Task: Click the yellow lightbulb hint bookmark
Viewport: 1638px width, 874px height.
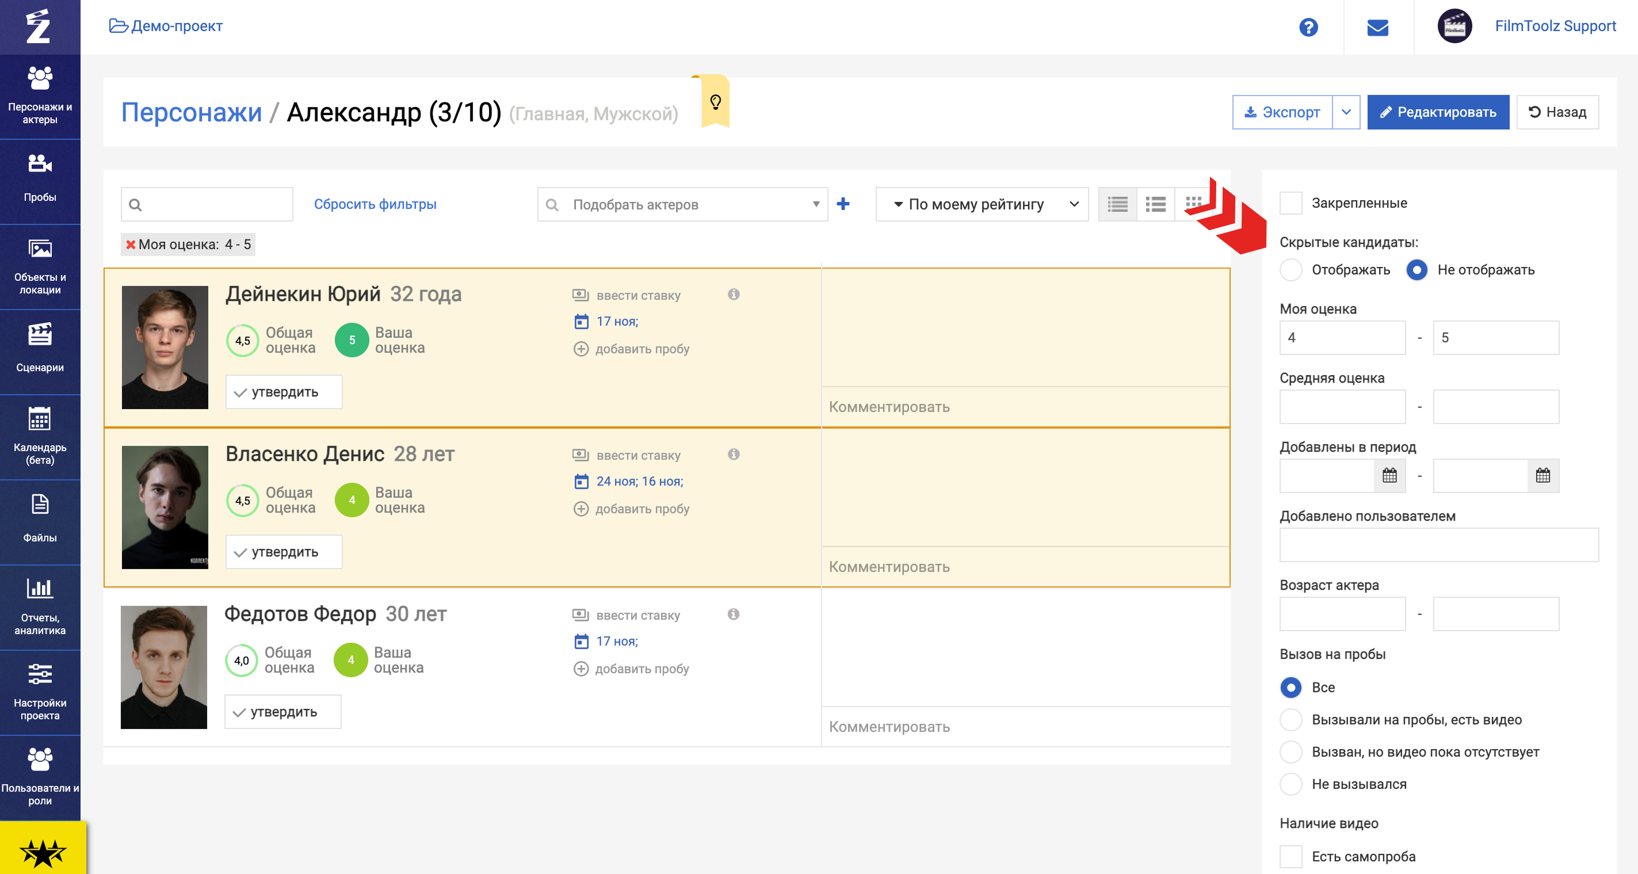Action: click(x=715, y=102)
